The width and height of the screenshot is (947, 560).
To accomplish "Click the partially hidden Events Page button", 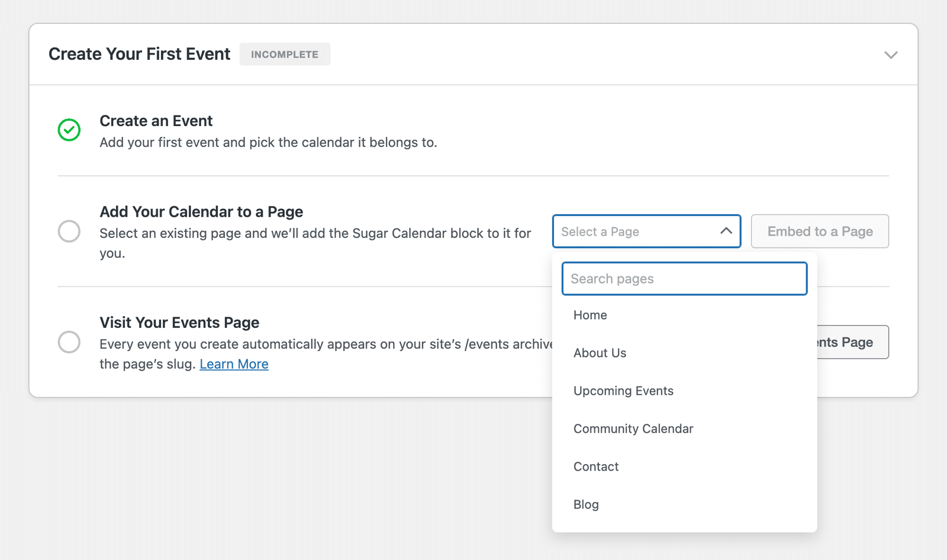I will click(852, 342).
